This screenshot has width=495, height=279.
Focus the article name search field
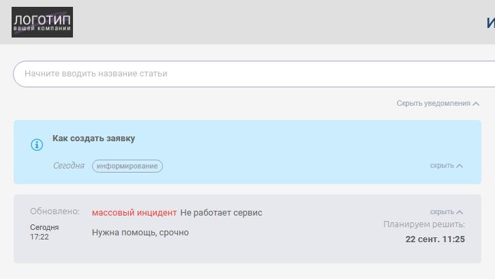tap(254, 74)
